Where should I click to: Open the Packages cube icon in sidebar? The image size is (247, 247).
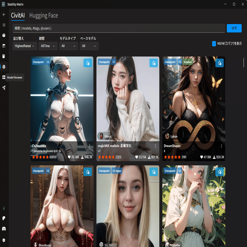click(4, 35)
